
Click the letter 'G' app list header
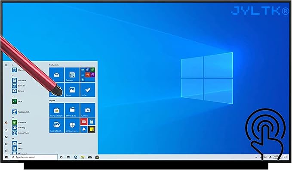[x=13, y=117]
